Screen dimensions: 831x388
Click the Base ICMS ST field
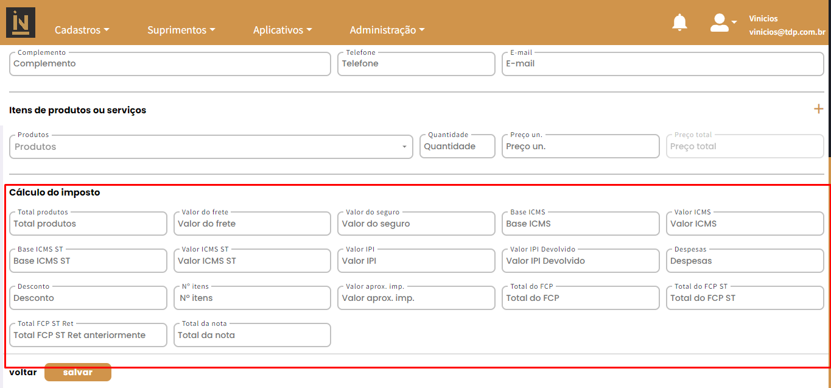click(x=88, y=261)
